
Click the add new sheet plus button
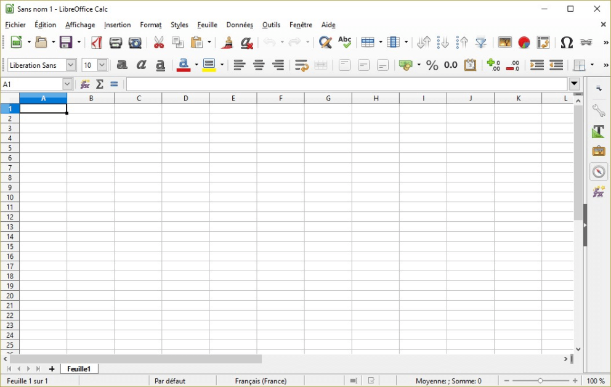pos(52,369)
